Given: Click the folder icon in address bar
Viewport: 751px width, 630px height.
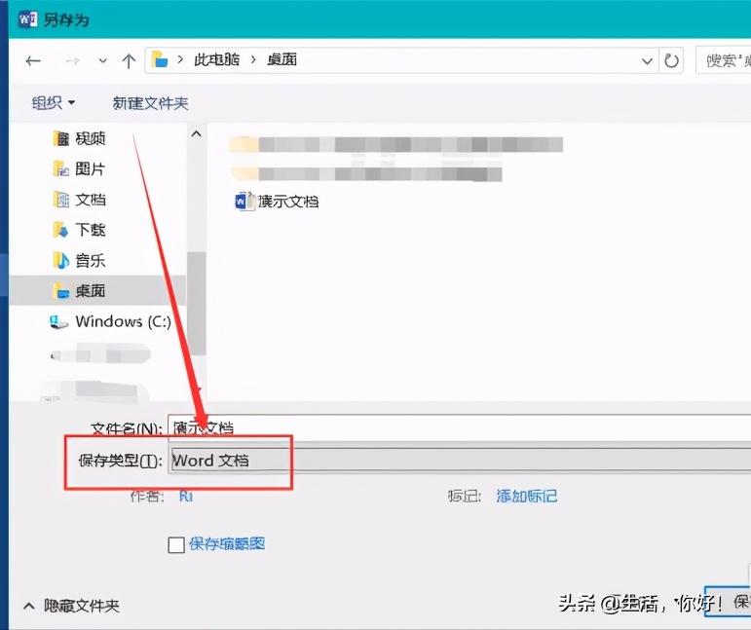Looking at the screenshot, I should pyautogui.click(x=160, y=59).
